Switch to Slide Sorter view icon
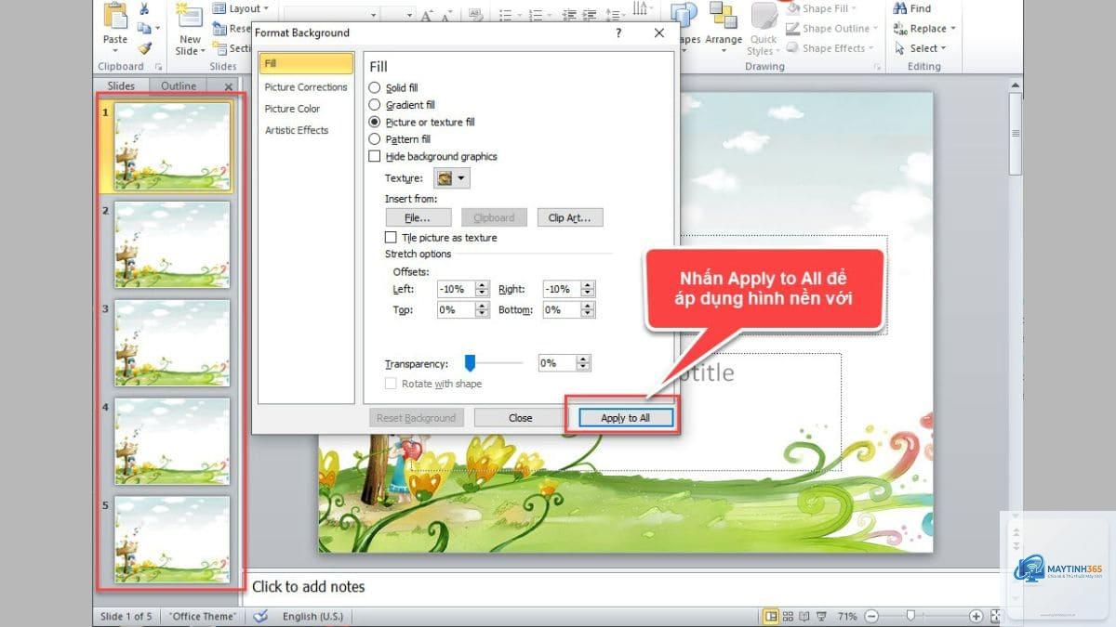 pos(789,616)
